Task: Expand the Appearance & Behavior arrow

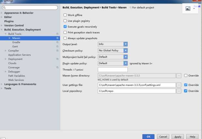Action: (2, 13)
